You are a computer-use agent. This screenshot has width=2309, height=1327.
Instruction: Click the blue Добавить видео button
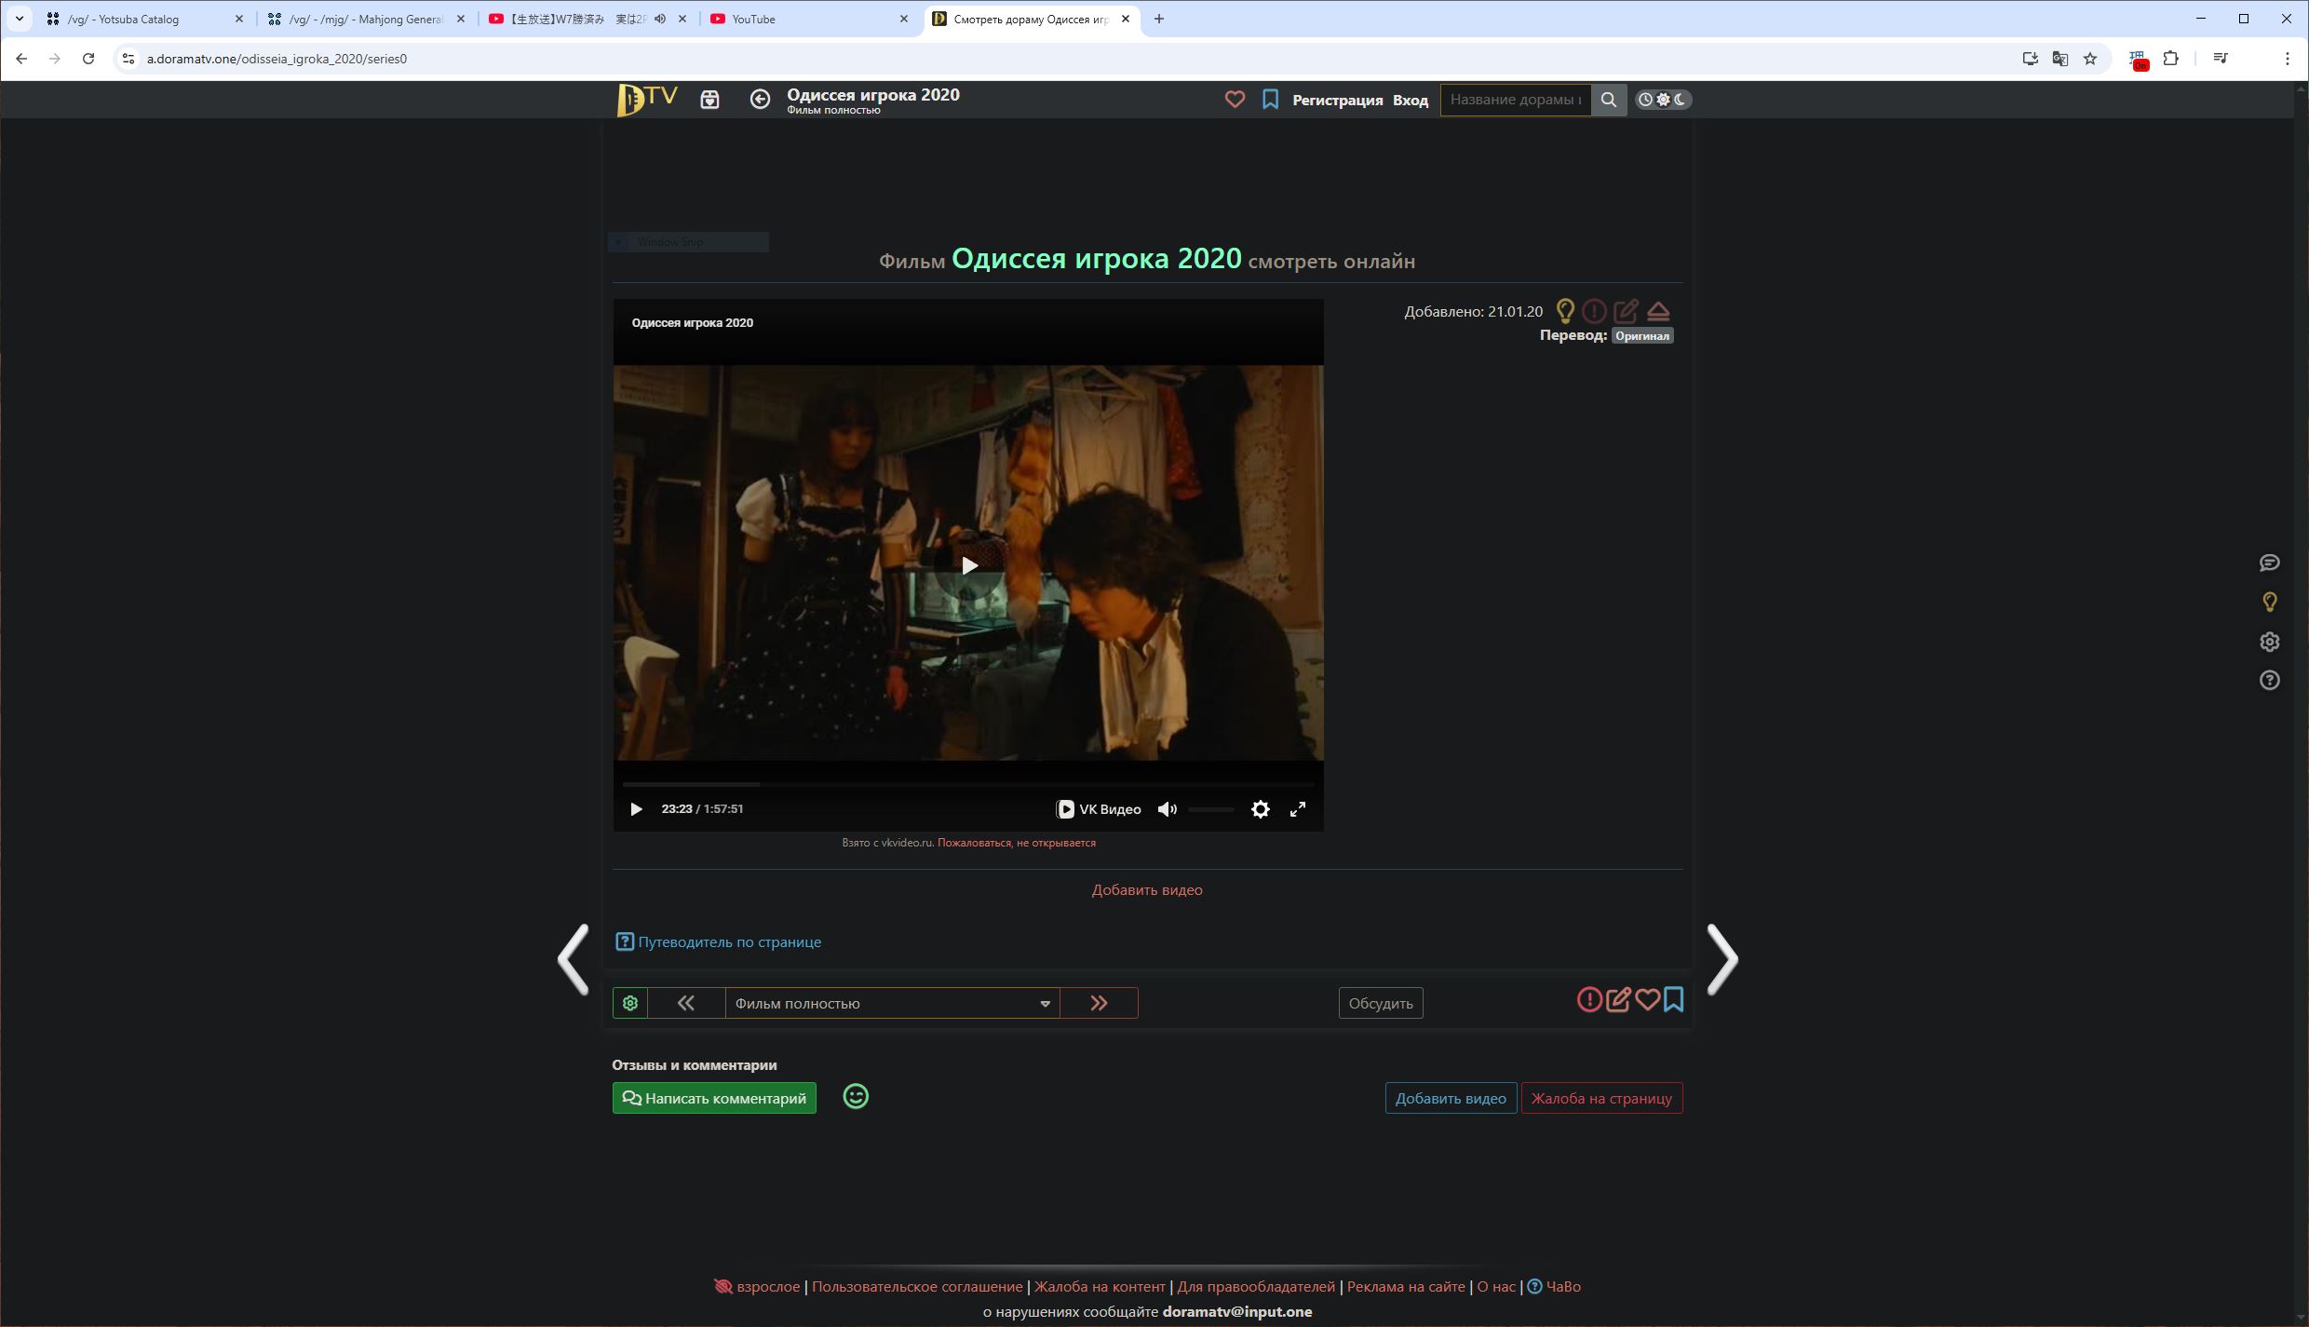tap(1451, 1098)
